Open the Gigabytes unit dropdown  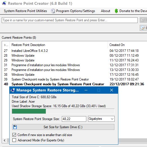point(101,119)
